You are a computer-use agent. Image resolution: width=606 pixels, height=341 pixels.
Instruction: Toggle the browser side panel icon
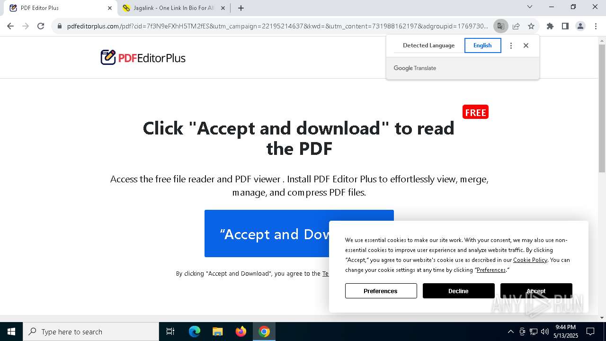click(565, 26)
